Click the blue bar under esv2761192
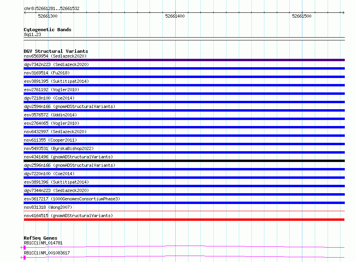This screenshot has width=356, height=262. [184, 94]
